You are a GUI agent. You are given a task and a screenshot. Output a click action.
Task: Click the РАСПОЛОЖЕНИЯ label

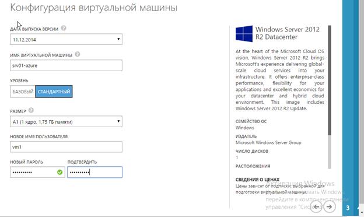point(253,166)
